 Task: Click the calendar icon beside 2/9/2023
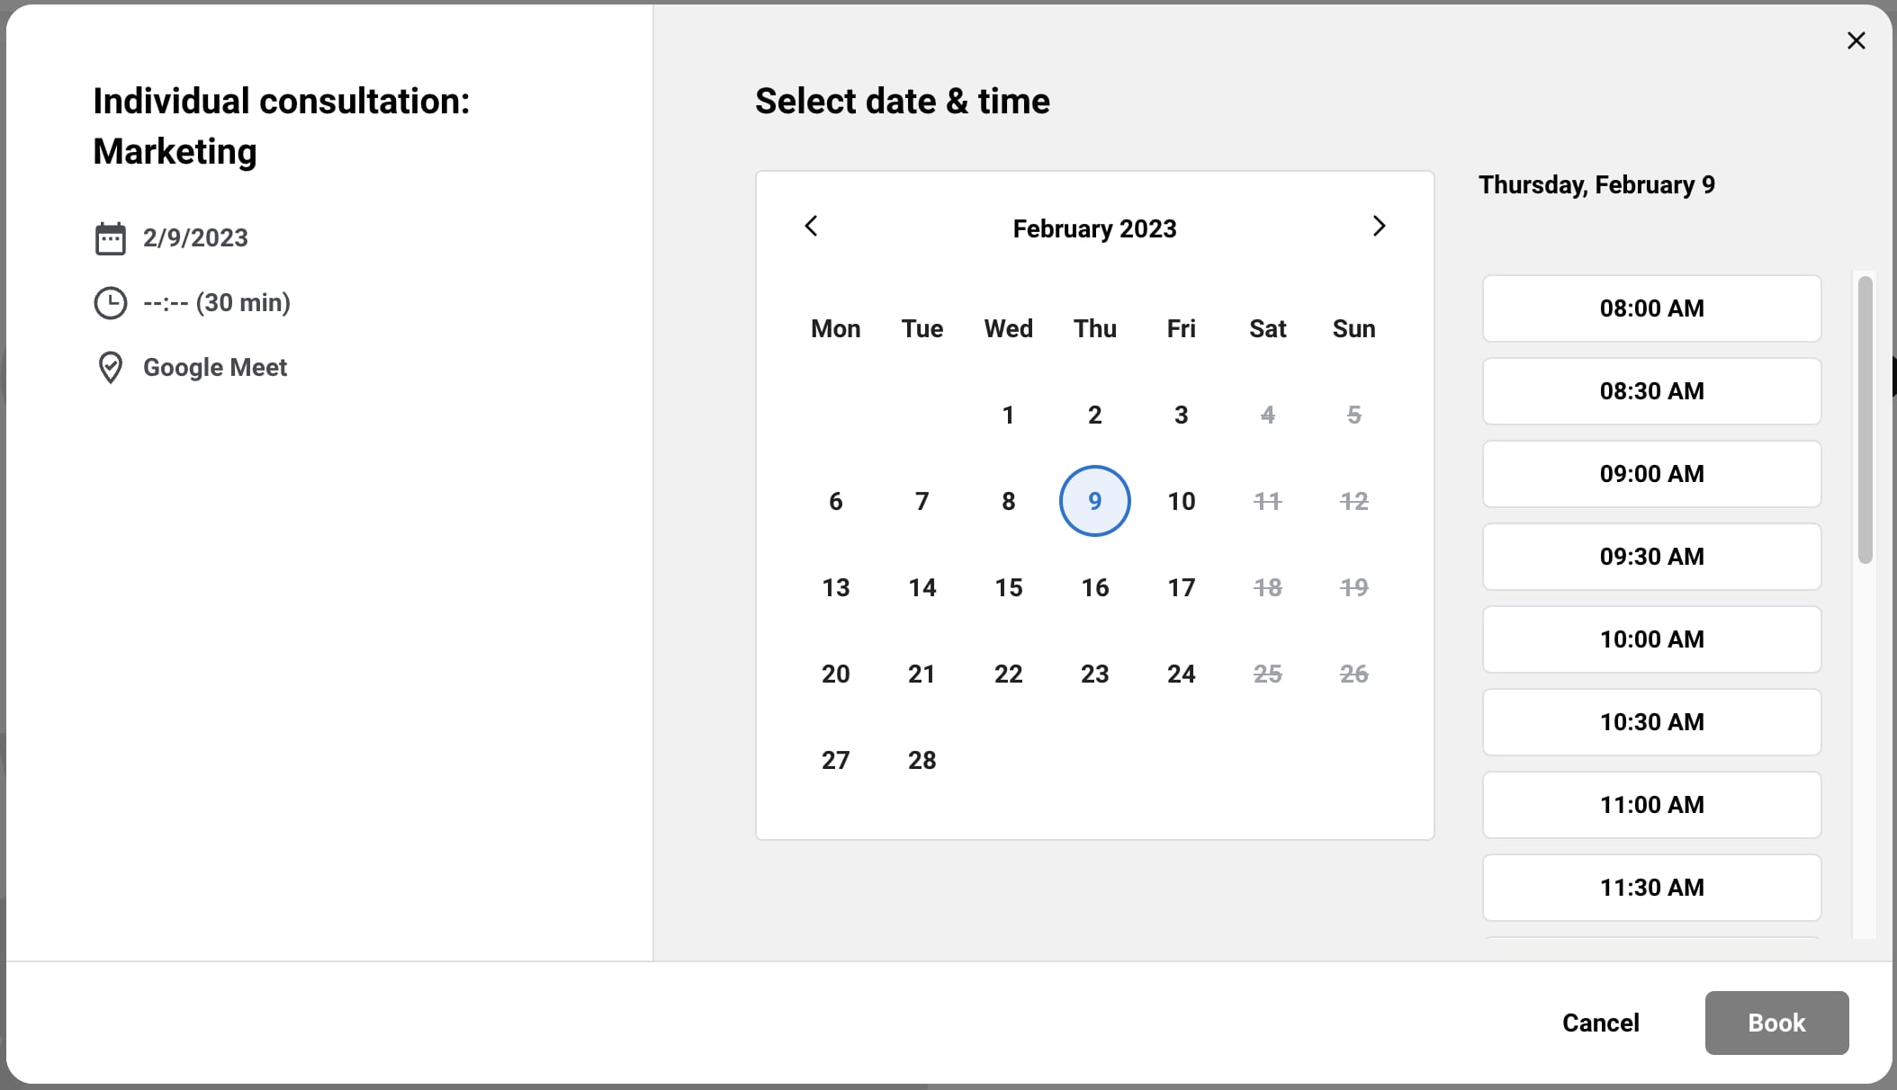pyautogui.click(x=110, y=238)
